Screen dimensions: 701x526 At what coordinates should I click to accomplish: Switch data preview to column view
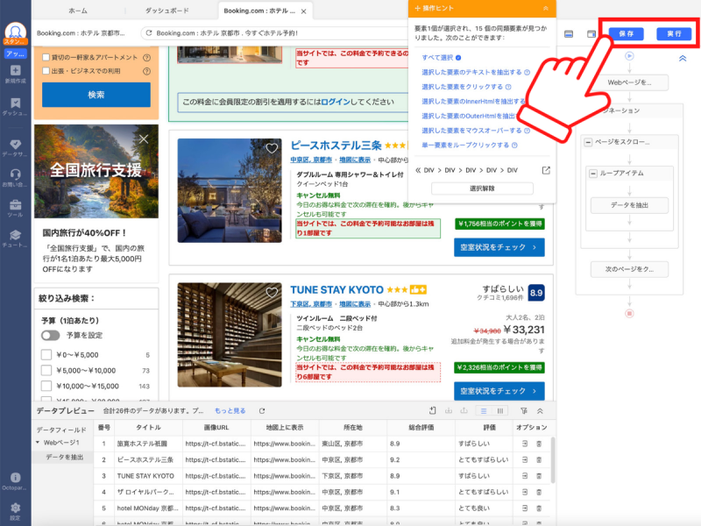(499, 411)
